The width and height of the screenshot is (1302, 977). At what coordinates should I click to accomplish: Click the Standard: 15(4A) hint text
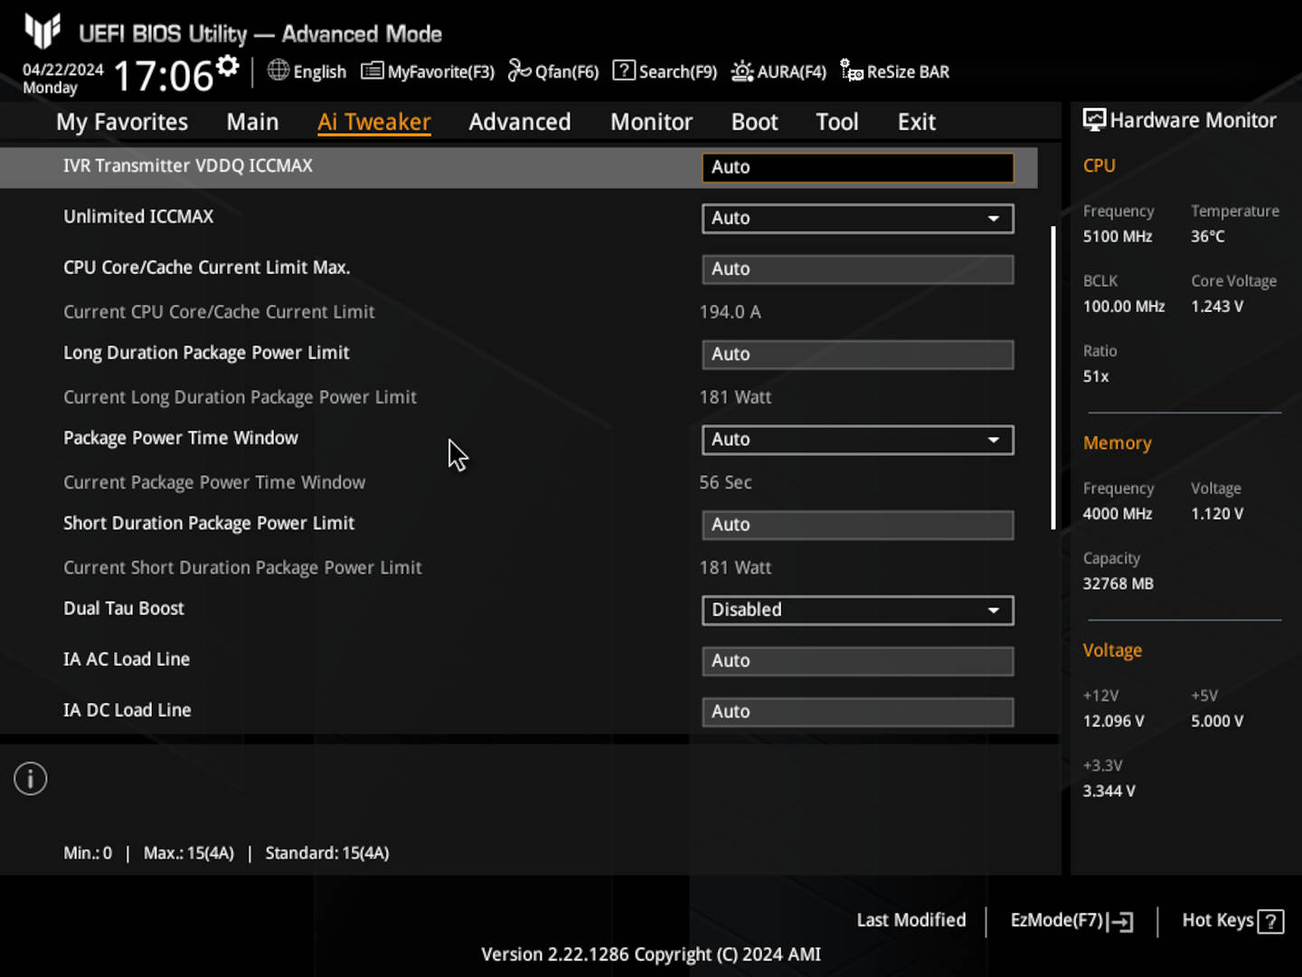click(327, 853)
